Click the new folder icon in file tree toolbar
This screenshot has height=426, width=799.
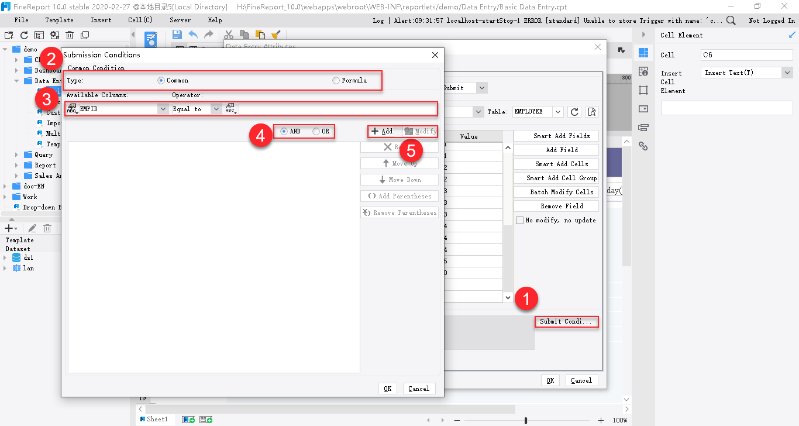[x=9, y=35]
